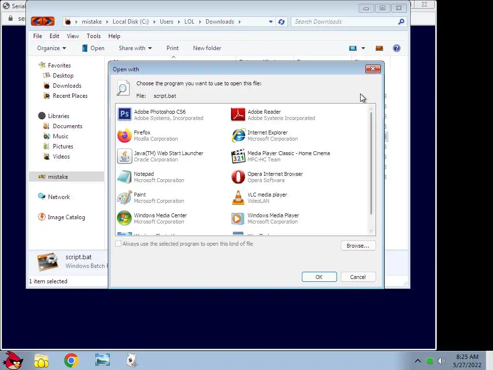
Task: Open the solitaire cards taskbar icon
Action: click(x=131, y=360)
